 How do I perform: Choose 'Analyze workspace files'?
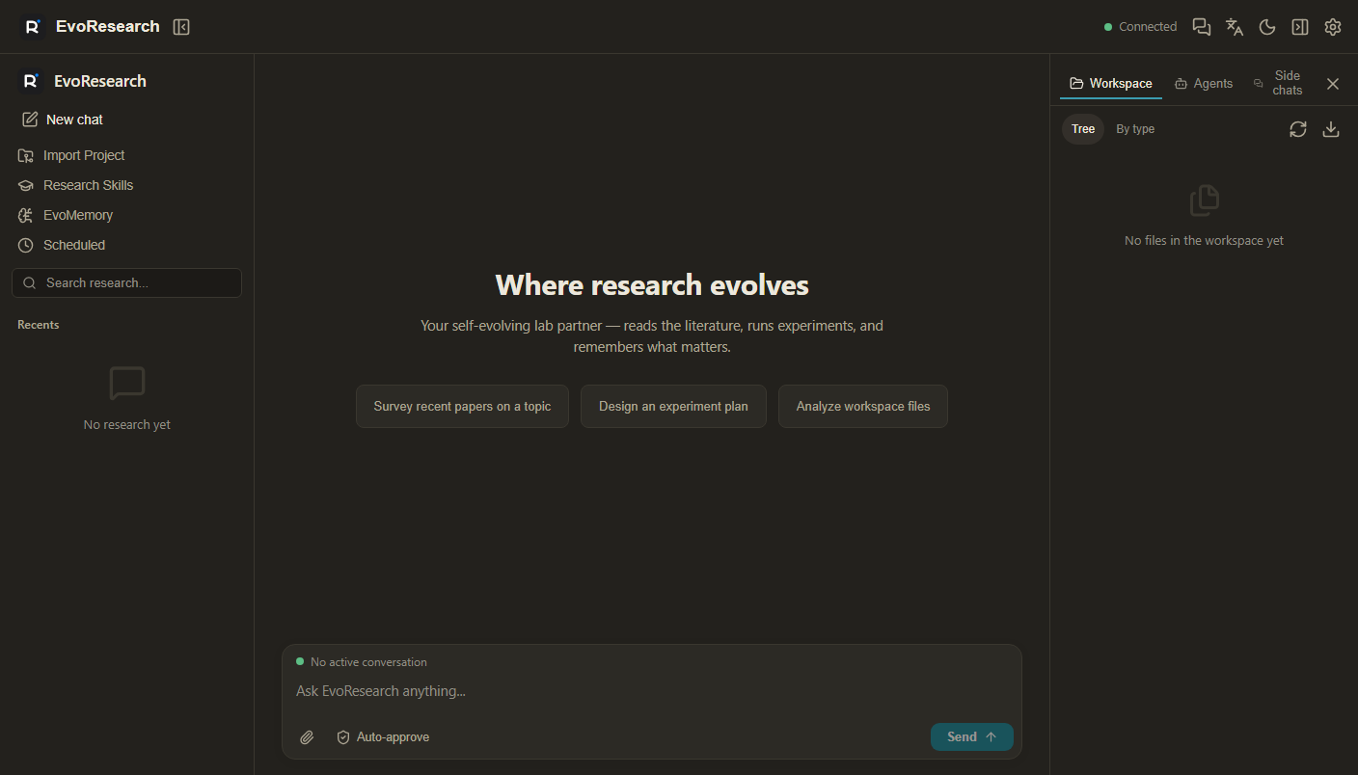pyautogui.click(x=863, y=407)
